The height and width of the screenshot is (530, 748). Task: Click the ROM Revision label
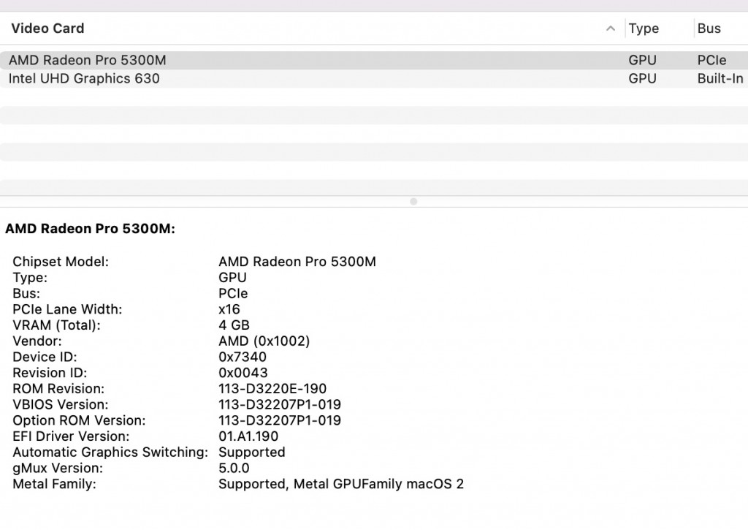[58, 389]
